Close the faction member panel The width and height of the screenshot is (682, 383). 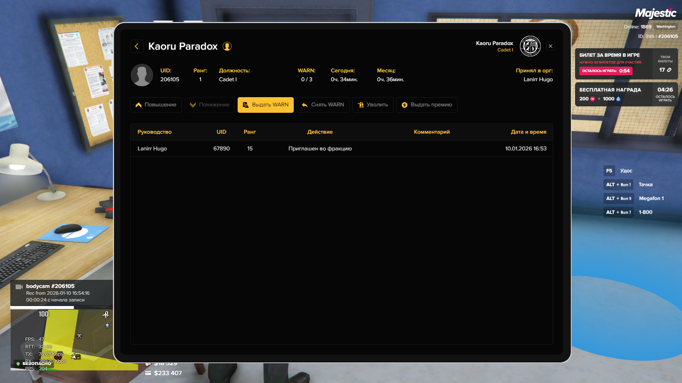point(550,46)
